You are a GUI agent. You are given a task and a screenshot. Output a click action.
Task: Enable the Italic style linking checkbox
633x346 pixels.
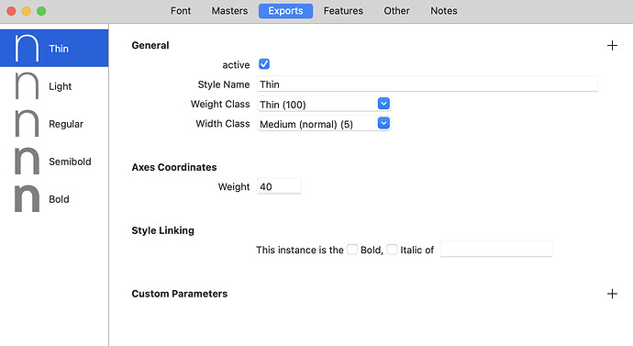coord(392,250)
